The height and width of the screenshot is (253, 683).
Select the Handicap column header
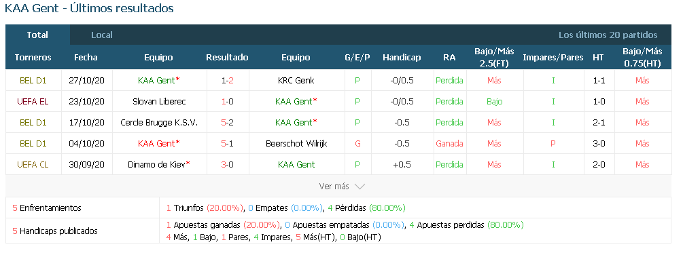pos(402,58)
